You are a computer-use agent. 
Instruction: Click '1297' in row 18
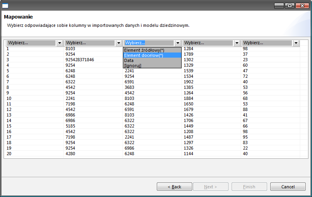click(188, 143)
